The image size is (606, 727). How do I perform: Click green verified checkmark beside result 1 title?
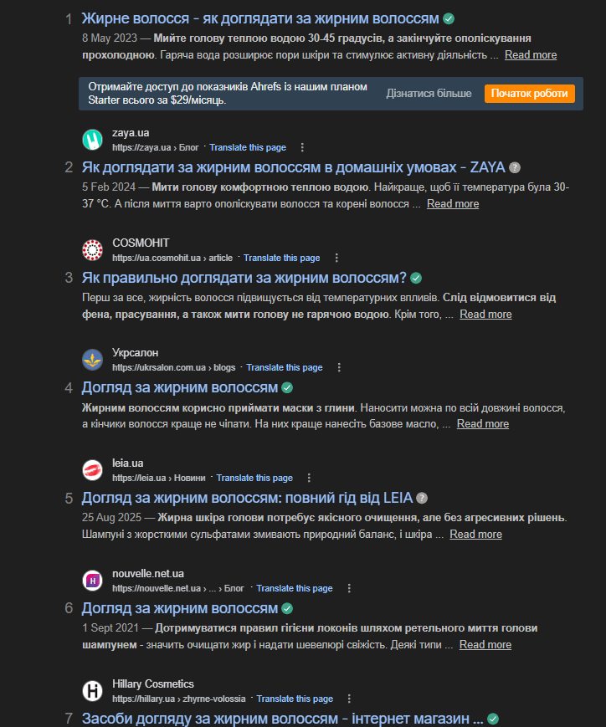coord(449,19)
